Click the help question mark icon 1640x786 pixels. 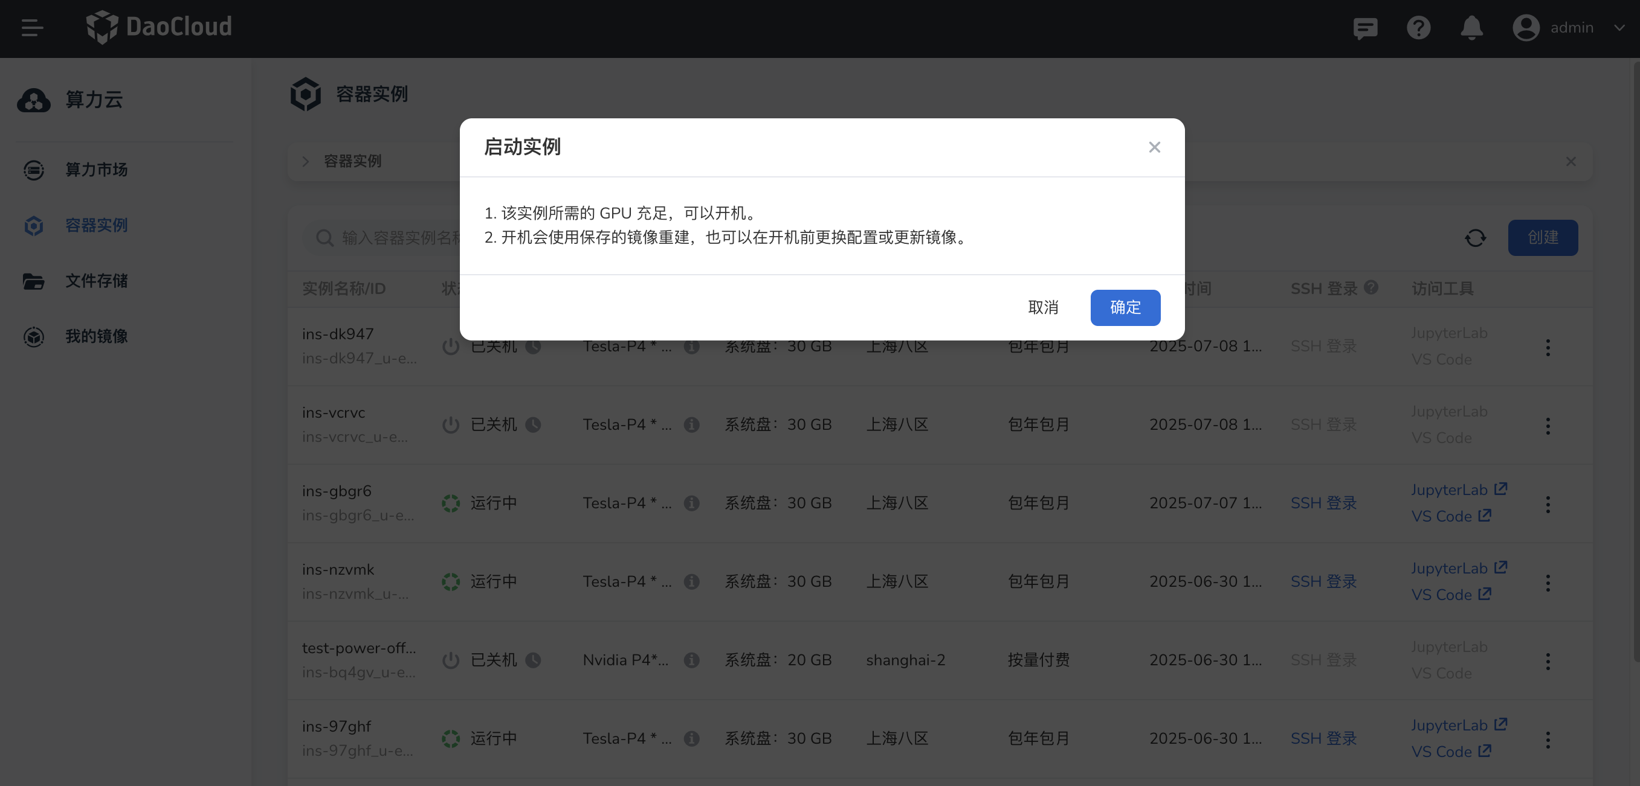tap(1418, 28)
